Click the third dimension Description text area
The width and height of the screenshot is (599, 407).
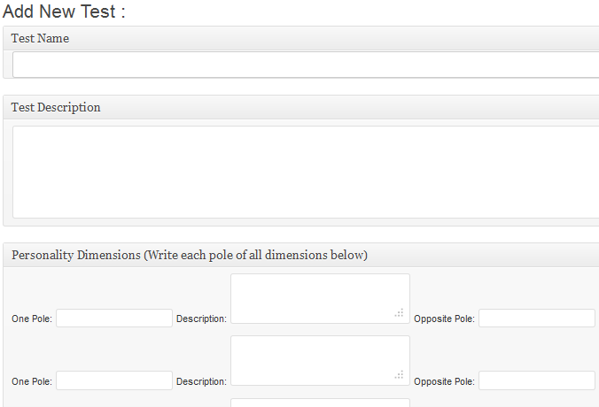320,403
